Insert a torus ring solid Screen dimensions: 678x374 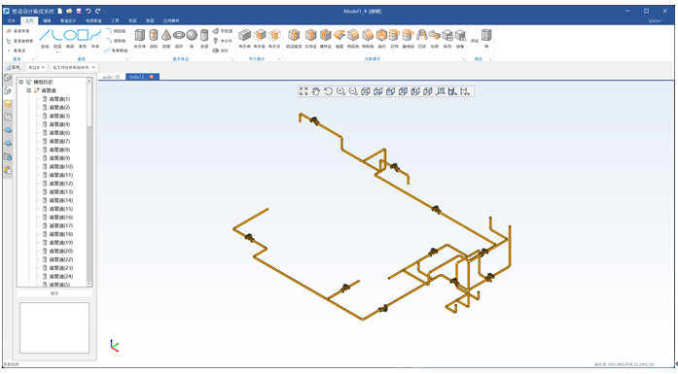[x=179, y=38]
